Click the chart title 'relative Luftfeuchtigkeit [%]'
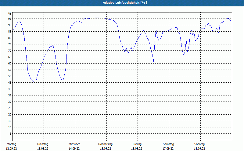244x152 pixels. tap(125, 3)
